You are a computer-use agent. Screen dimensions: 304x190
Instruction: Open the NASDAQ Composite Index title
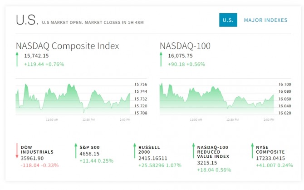click(x=68, y=46)
